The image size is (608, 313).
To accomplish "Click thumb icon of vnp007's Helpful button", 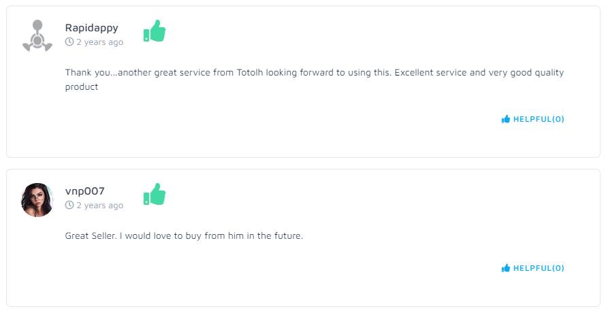I will (506, 268).
